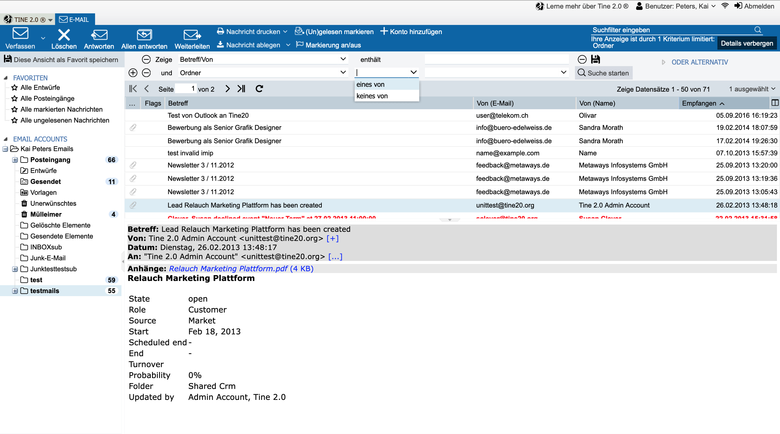
Task: Choose 'keines von' from the operator list
Action: 387,96
